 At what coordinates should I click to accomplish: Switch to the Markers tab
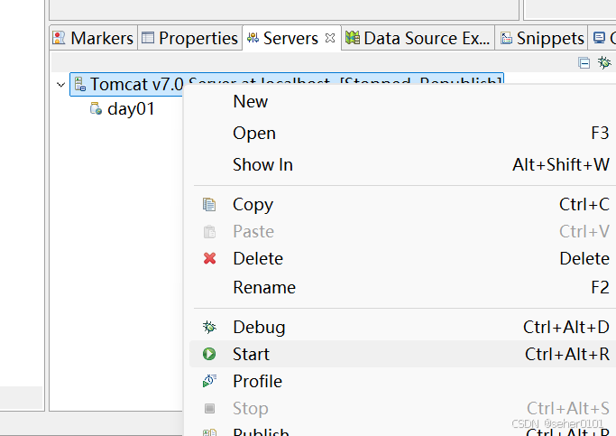(94, 38)
